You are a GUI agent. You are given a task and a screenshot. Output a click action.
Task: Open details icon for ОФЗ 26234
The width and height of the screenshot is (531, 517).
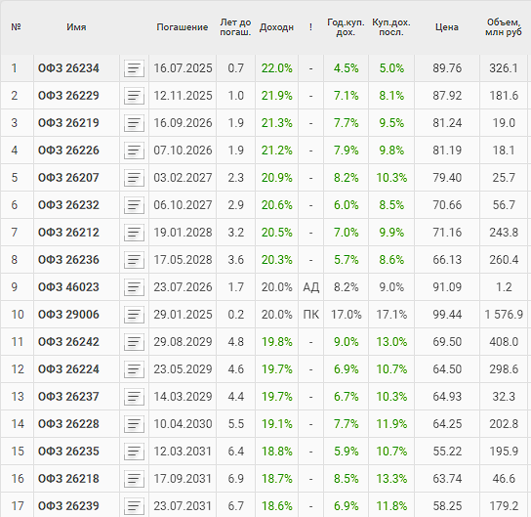click(x=134, y=68)
